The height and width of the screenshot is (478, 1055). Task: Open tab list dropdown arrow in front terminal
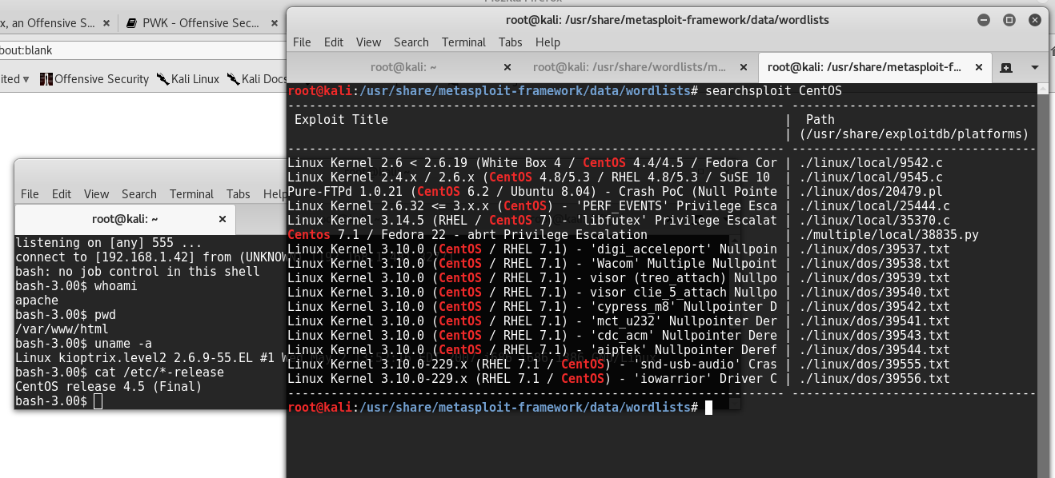(1035, 67)
